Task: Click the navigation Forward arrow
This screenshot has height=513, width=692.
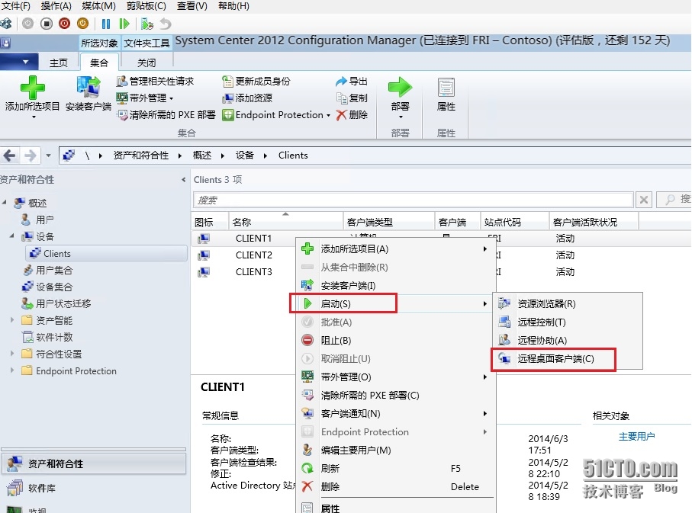Action: (x=30, y=156)
